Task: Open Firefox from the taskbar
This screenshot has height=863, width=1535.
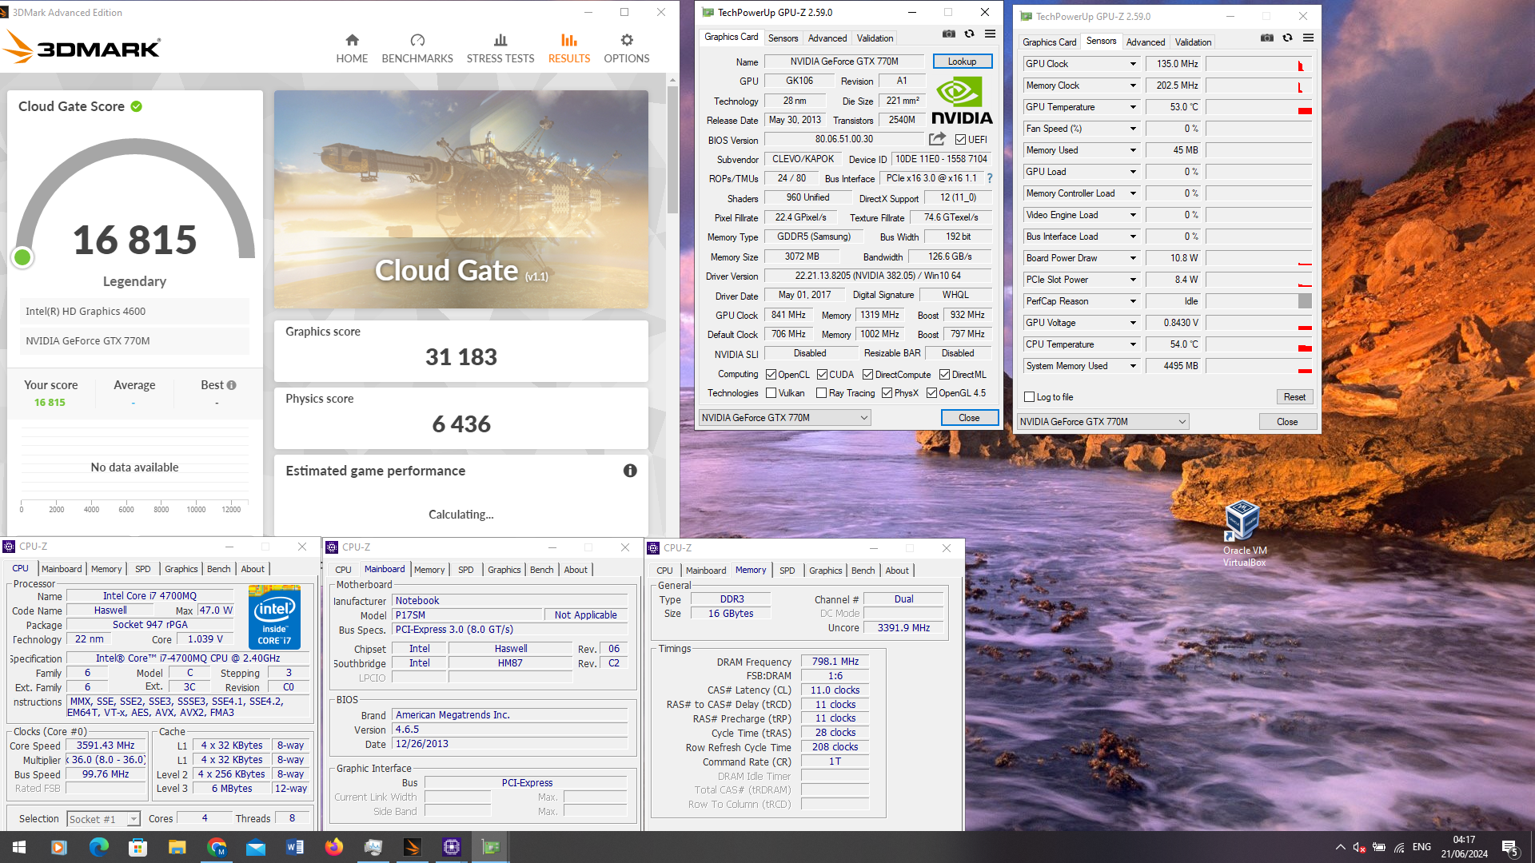Action: 334,847
